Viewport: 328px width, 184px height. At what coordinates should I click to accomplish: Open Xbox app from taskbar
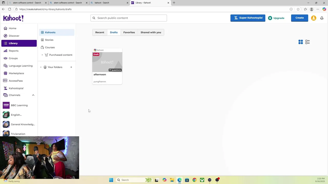click(x=202, y=180)
